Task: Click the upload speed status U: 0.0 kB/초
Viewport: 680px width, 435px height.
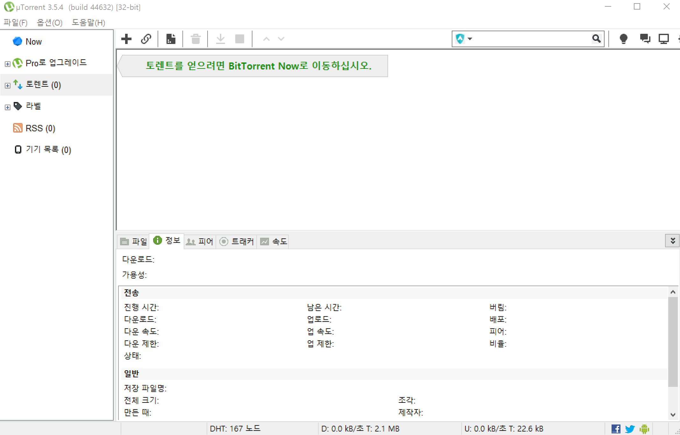Action: [504, 429]
